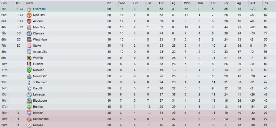
Task: Click the Norwich club badge
Action: tap(29, 70)
